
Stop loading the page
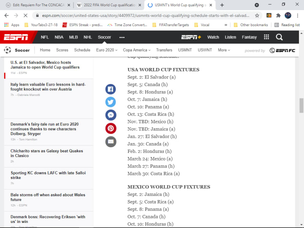25,16
